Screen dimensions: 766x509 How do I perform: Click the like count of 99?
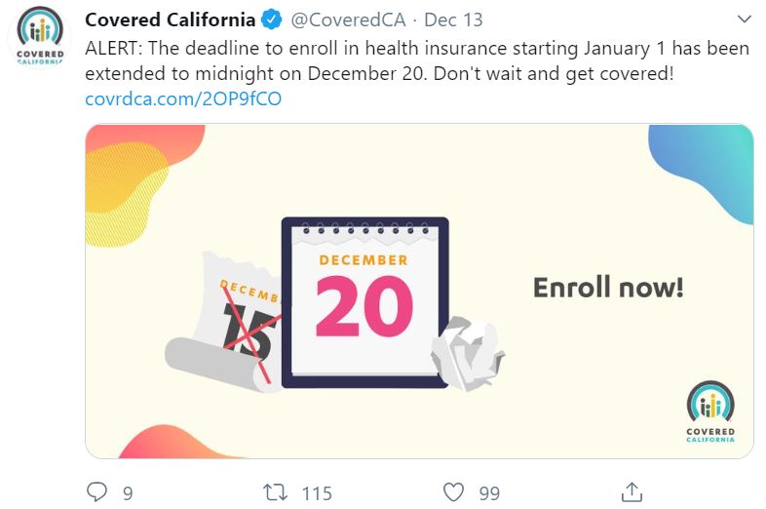[489, 493]
